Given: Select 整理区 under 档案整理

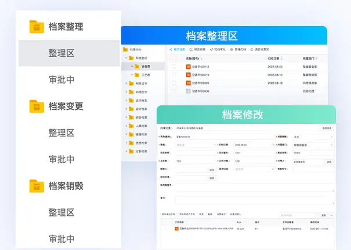Looking at the screenshot, I should pos(61,53).
